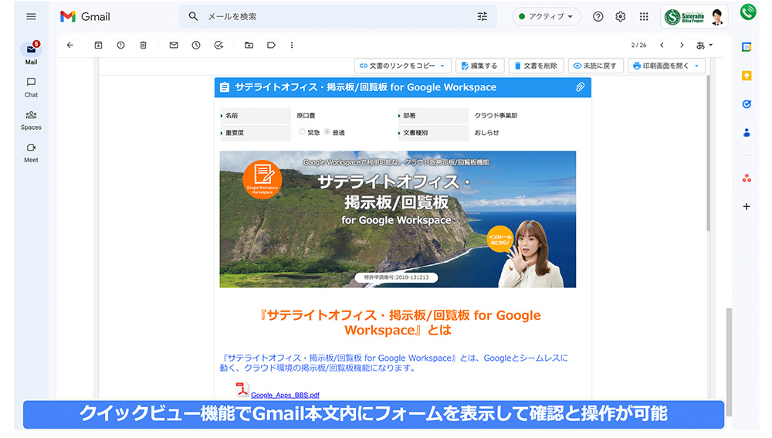The width and height of the screenshot is (772, 438).
Task: Click the サテライトオフィス banner image
Action: (398, 219)
